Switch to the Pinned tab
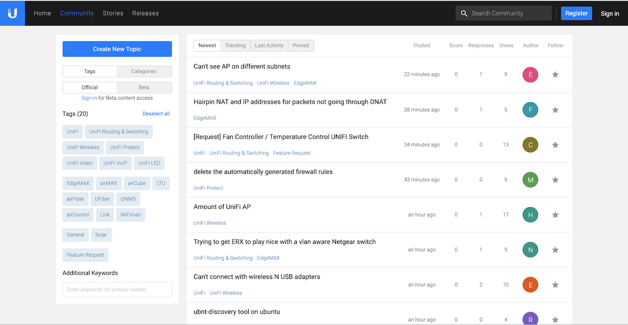The image size is (628, 325). tap(301, 46)
